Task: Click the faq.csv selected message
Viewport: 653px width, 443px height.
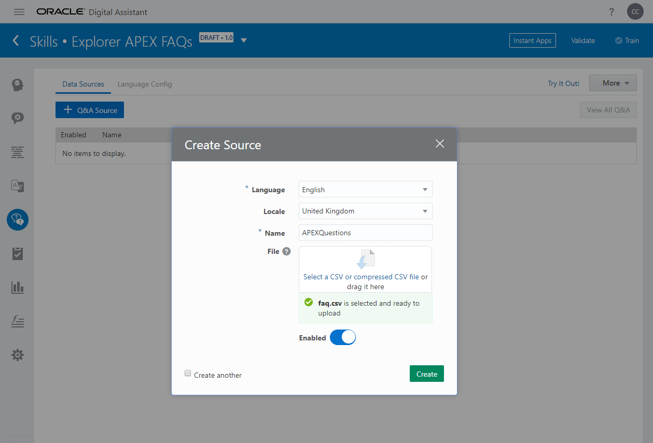Action: point(366,308)
